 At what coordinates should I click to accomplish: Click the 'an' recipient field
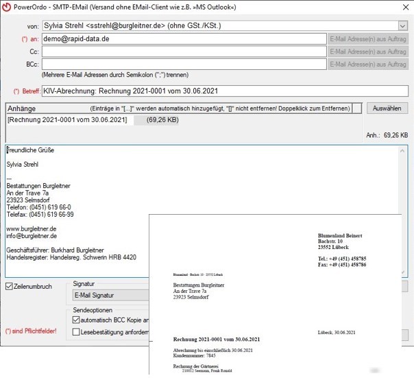point(184,39)
